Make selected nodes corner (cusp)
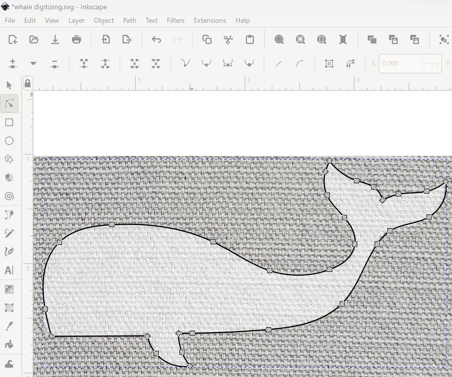 [x=185, y=63]
